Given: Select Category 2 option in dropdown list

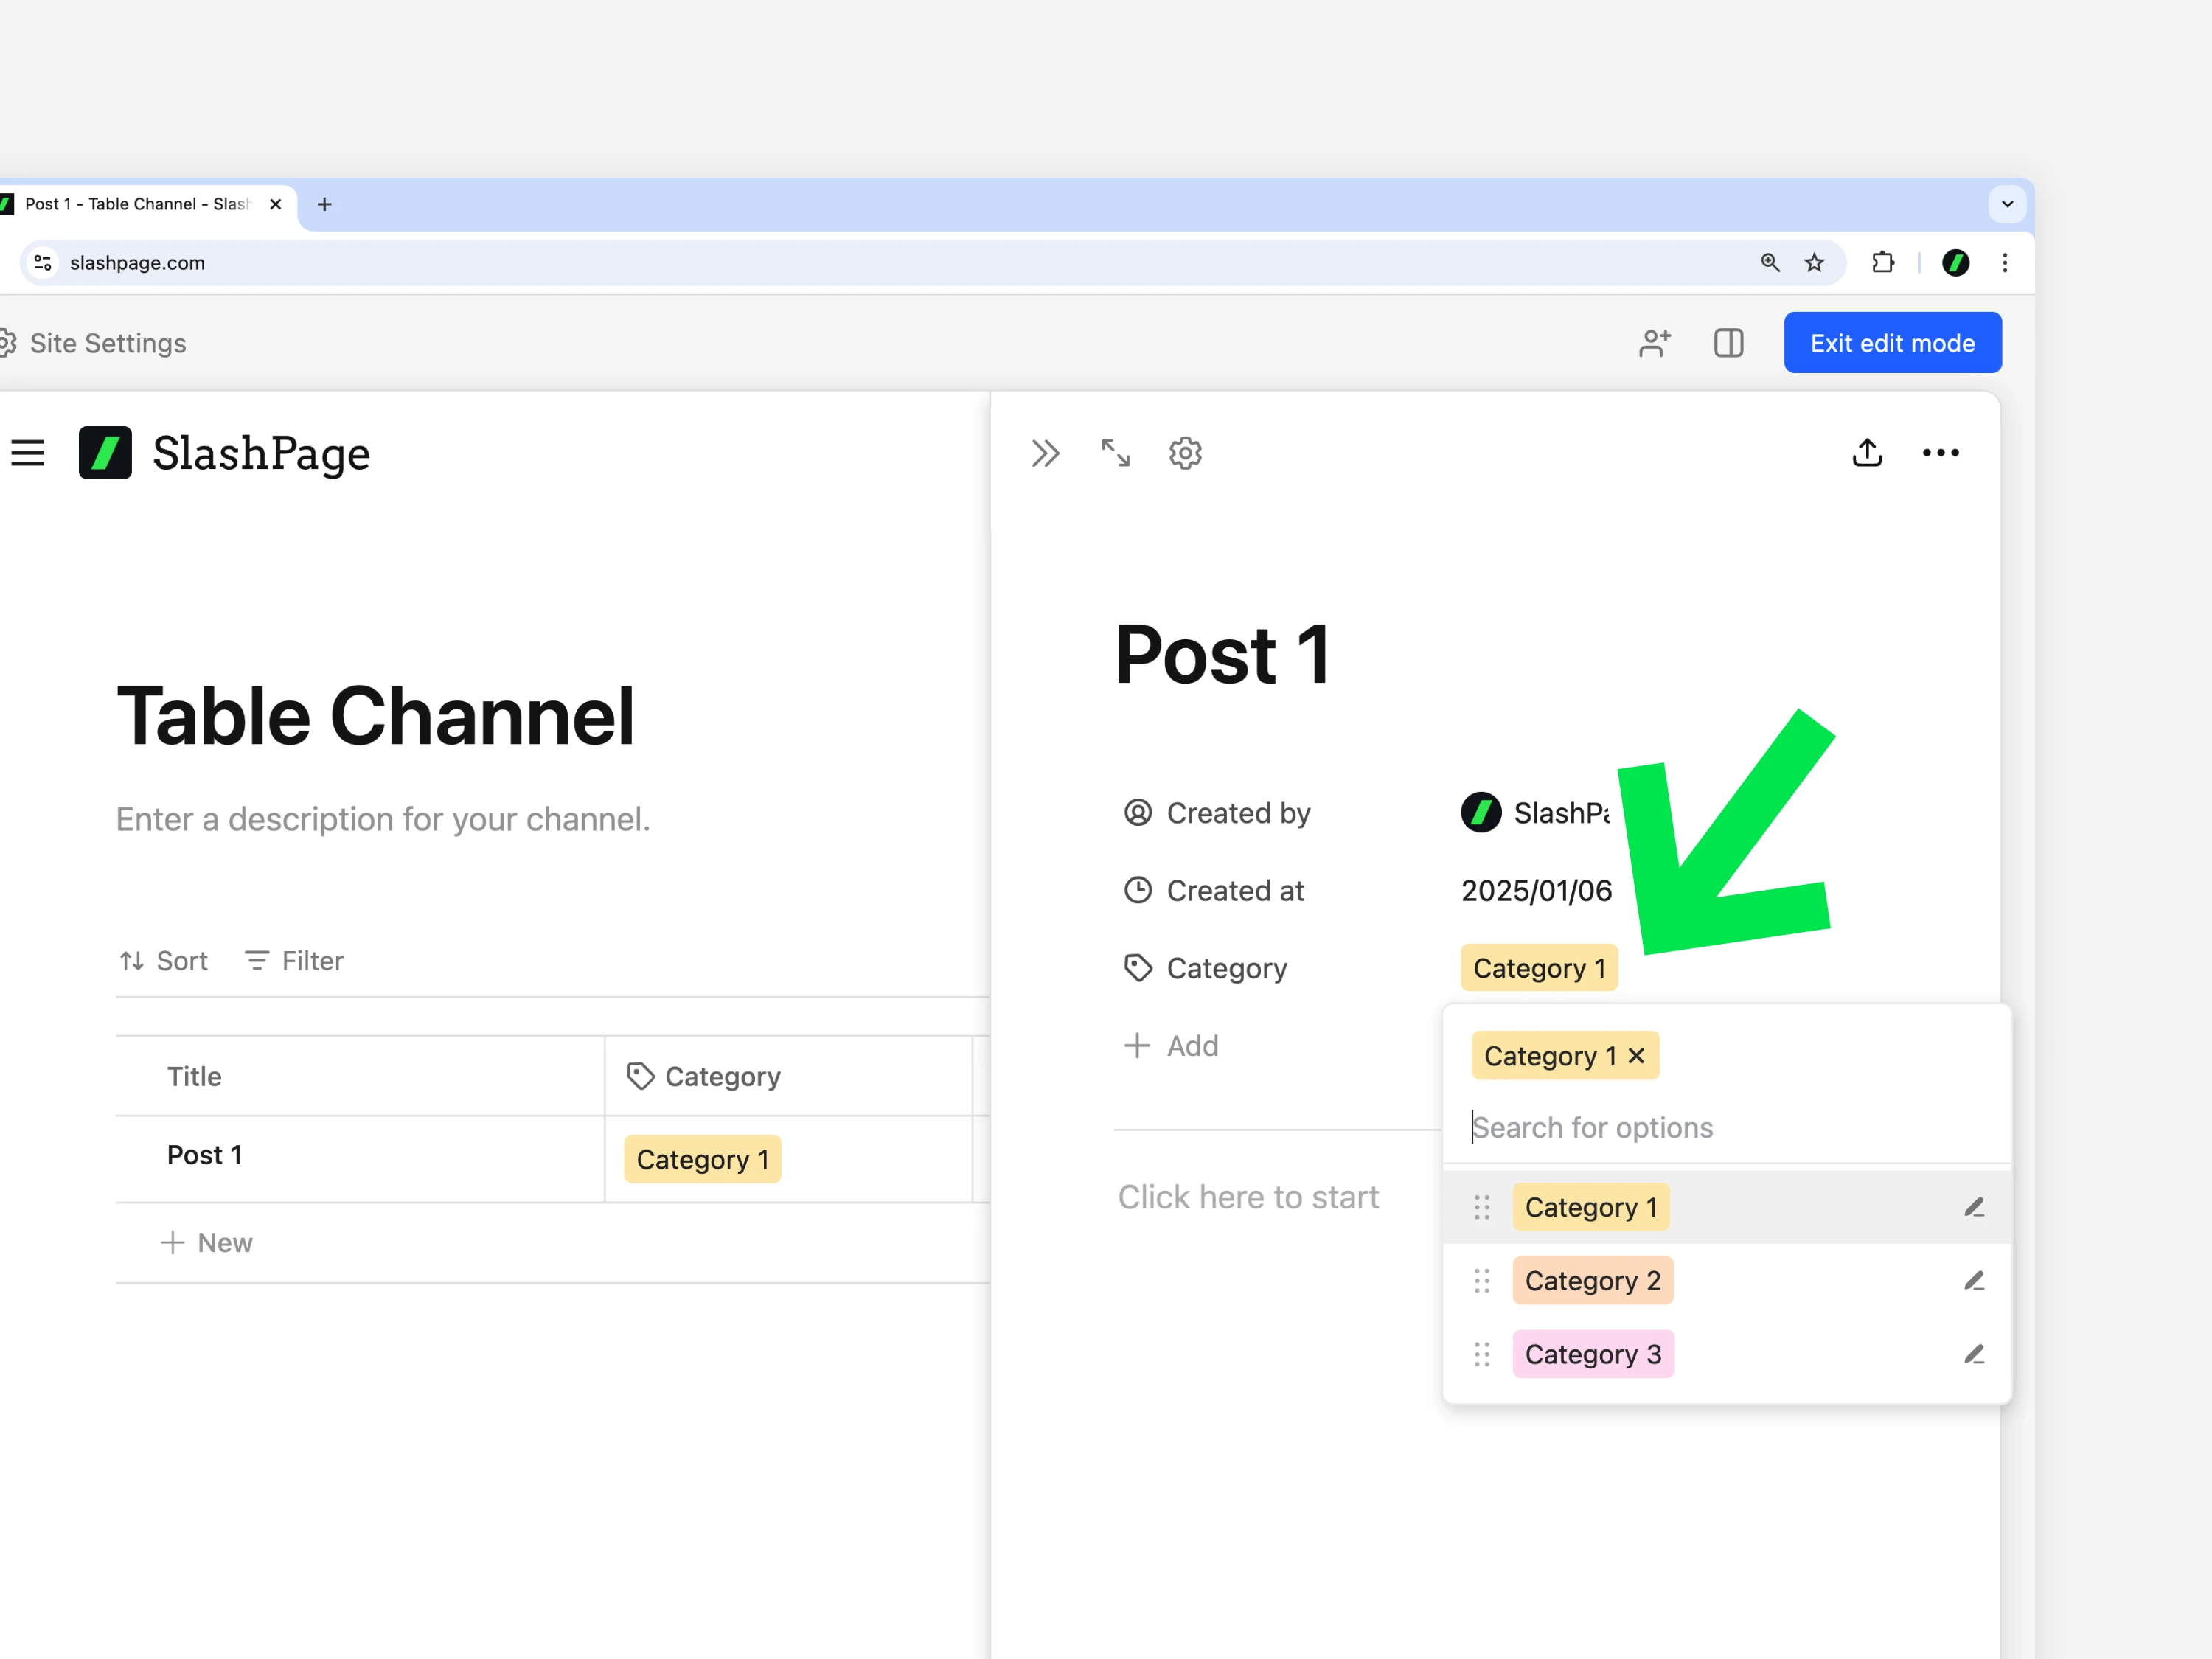Looking at the screenshot, I should (1592, 1281).
